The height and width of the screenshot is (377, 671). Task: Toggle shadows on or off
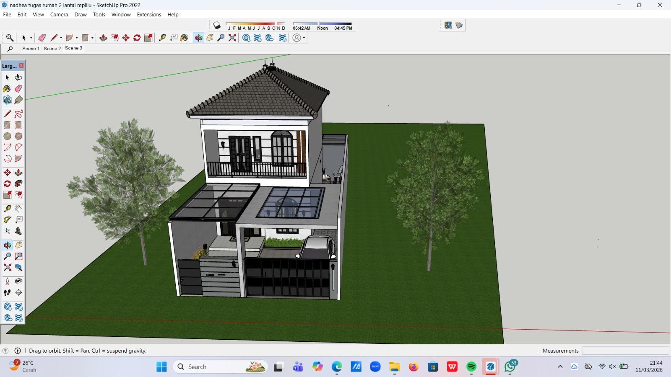tap(217, 26)
